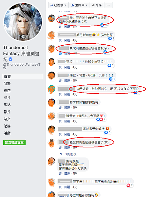Expand the 1則回覆 reply thread
The image size is (154, 197).
click(x=71, y=154)
